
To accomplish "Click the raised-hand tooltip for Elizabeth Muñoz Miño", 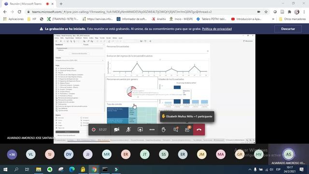I will click(187, 116).
